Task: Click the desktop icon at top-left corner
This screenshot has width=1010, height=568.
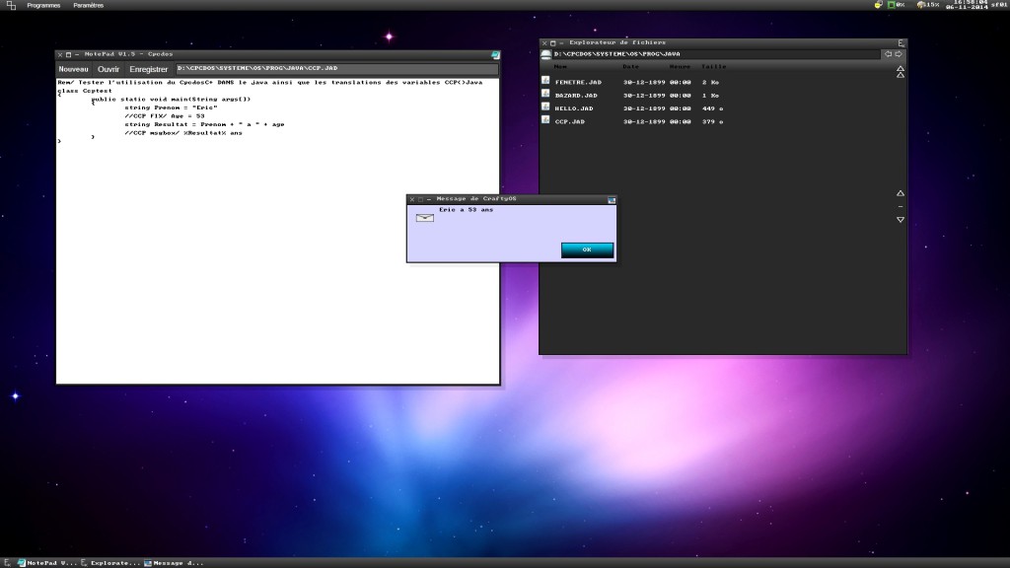Action: (x=9, y=5)
